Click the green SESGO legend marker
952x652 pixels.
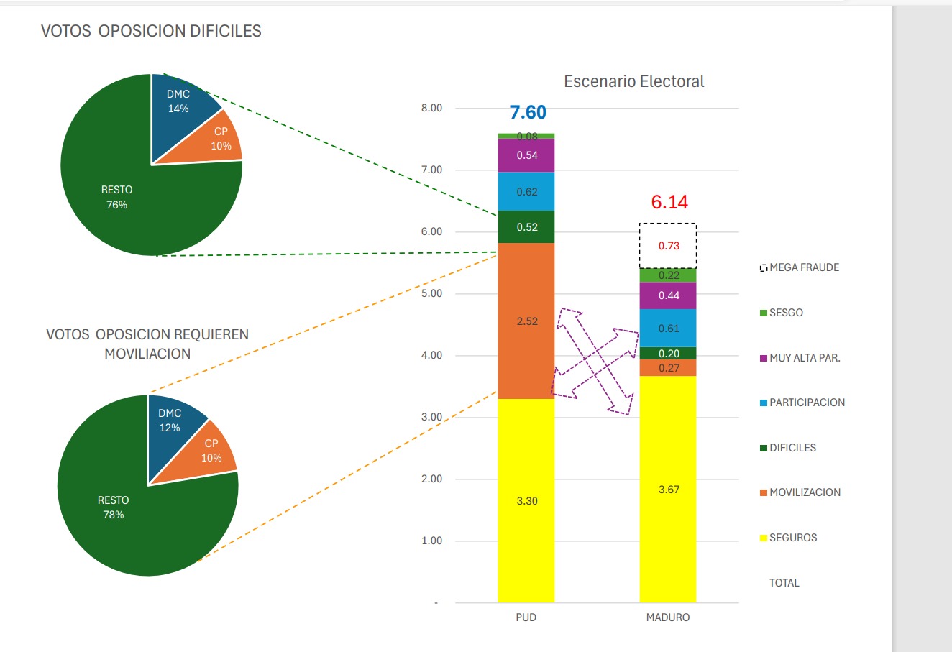764,313
